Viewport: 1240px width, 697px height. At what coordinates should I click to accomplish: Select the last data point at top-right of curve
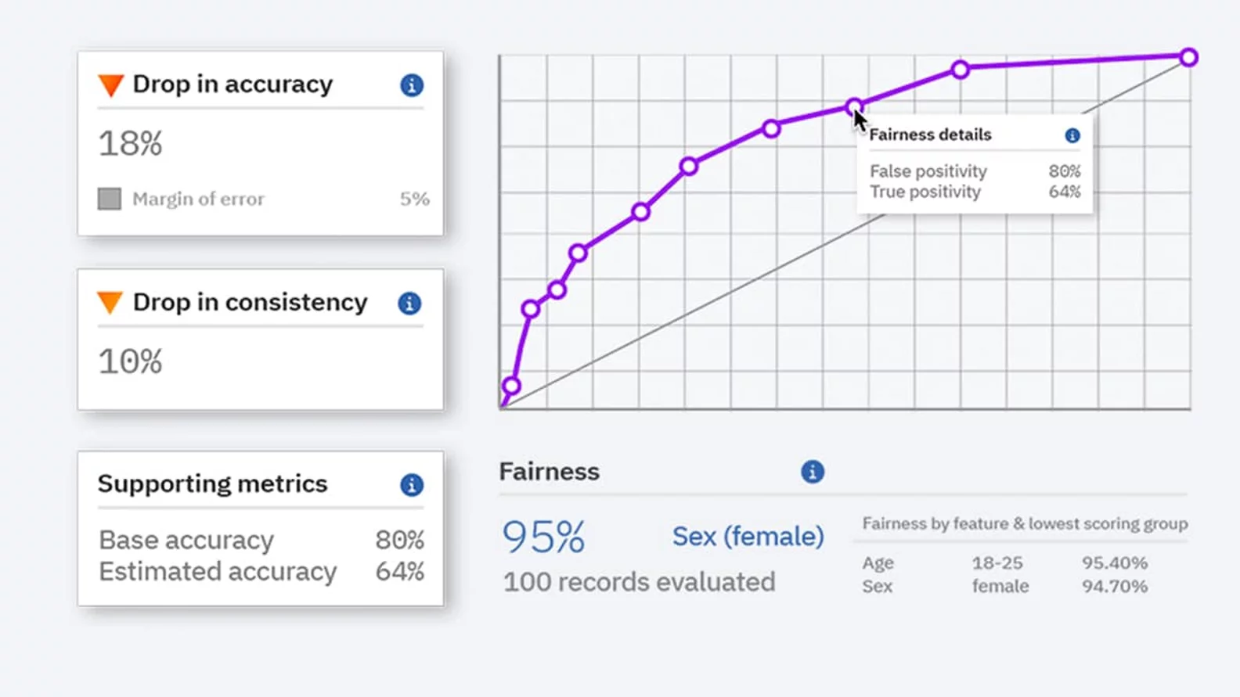[x=1188, y=57]
